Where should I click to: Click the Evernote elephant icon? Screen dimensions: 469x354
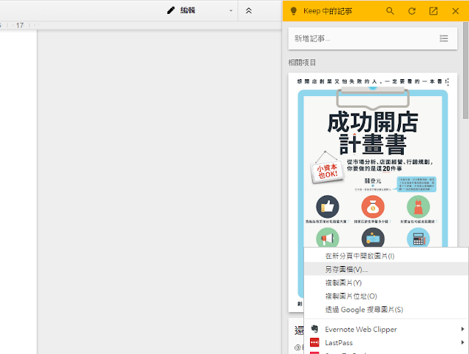(x=314, y=329)
